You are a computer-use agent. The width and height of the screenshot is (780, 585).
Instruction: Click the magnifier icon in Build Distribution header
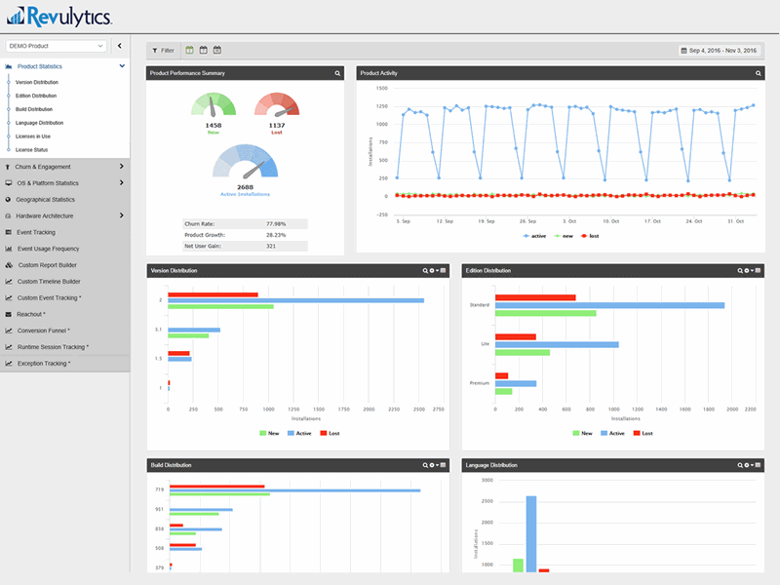425,465
